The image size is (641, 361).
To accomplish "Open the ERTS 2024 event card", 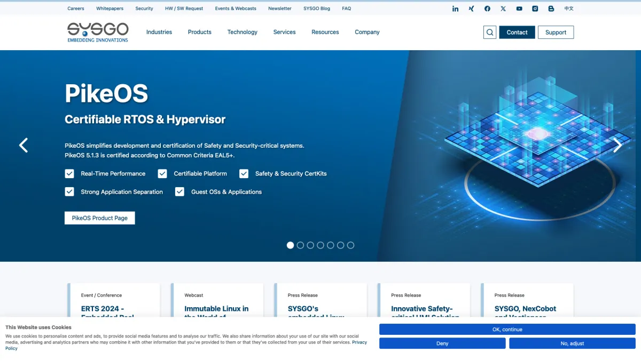I will coord(114,301).
